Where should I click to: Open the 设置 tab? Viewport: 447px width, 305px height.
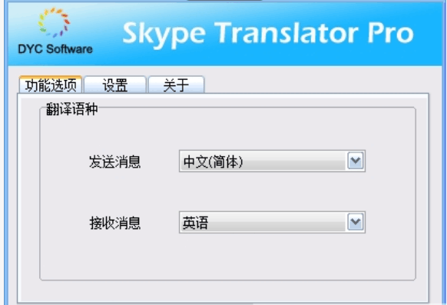pyautogui.click(x=115, y=85)
